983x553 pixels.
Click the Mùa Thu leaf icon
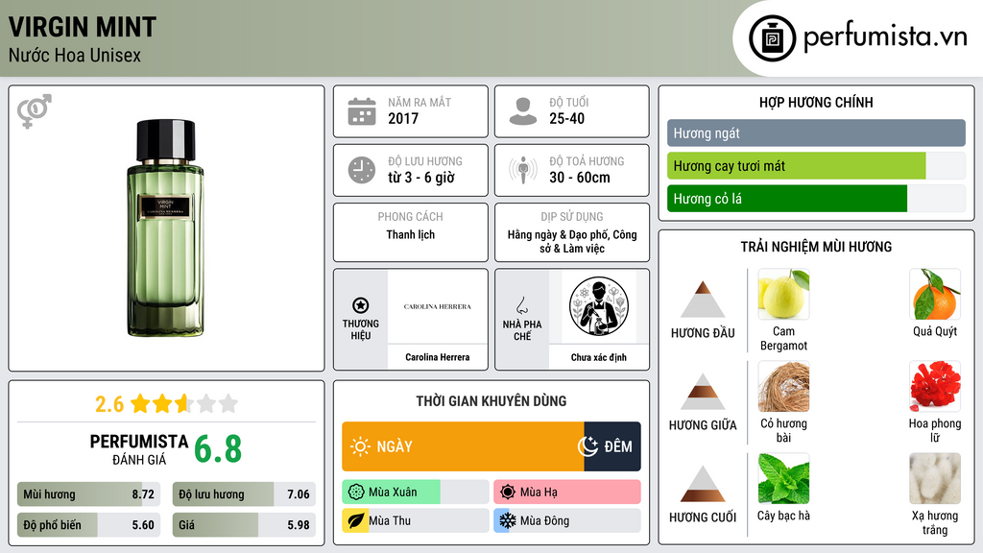(x=356, y=521)
